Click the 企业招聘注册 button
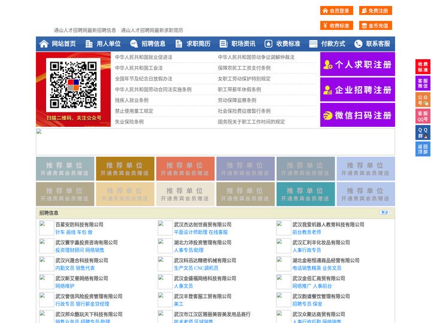The image size is (431, 323). click(x=357, y=90)
